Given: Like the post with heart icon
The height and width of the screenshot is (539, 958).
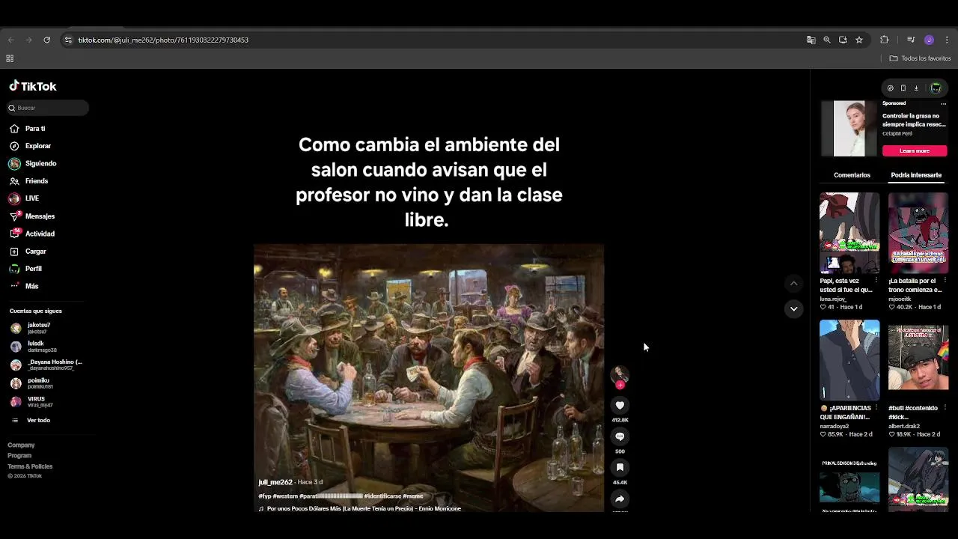Looking at the screenshot, I should pyautogui.click(x=620, y=405).
